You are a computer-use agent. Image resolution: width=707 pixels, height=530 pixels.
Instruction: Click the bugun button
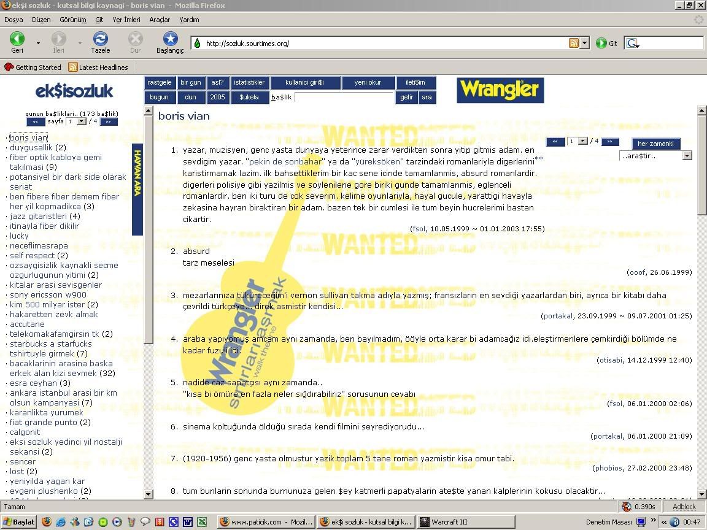[159, 98]
